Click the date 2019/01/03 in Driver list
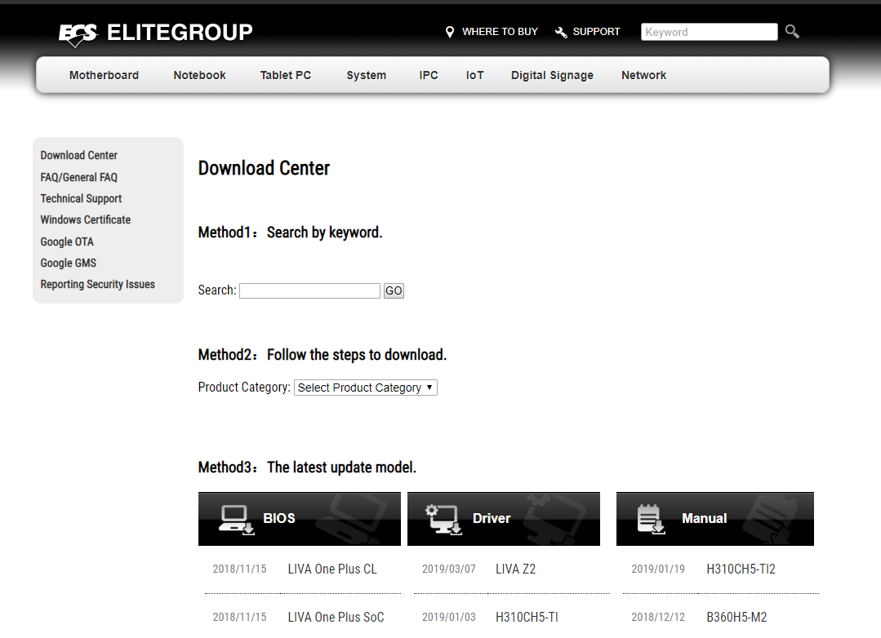Image resolution: width=881 pixels, height=638 pixels. click(x=448, y=618)
